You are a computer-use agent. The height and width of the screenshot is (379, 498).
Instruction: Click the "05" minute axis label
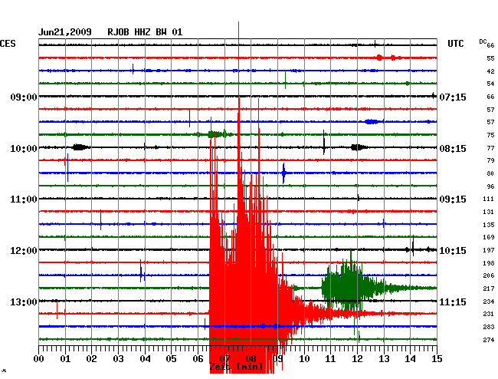coord(171,359)
